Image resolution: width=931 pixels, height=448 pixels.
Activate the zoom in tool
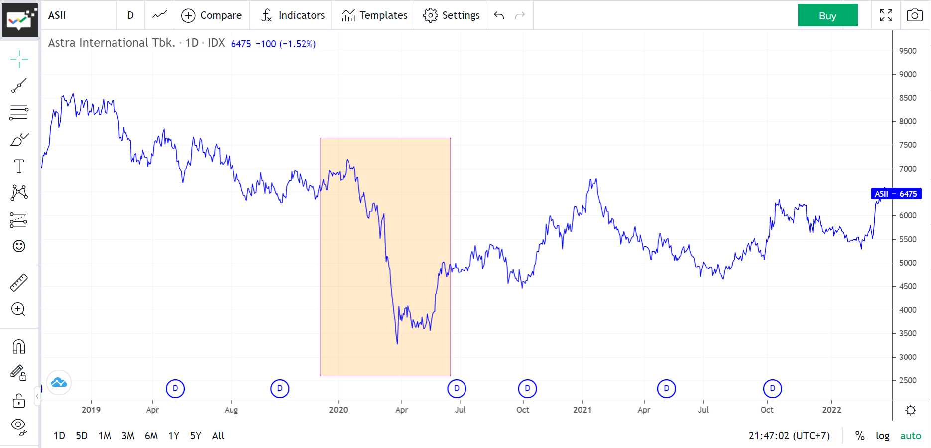click(x=19, y=309)
